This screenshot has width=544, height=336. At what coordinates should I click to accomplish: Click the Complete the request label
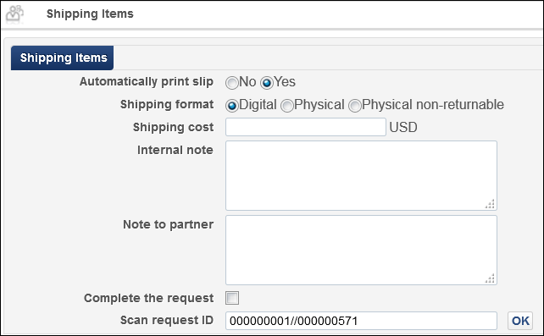(148, 298)
